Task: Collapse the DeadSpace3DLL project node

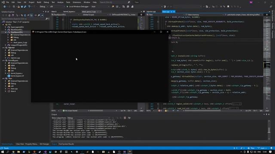Action: pos(6,33)
